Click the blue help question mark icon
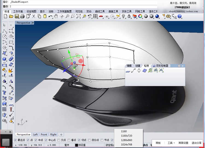 click(x=180, y=16)
